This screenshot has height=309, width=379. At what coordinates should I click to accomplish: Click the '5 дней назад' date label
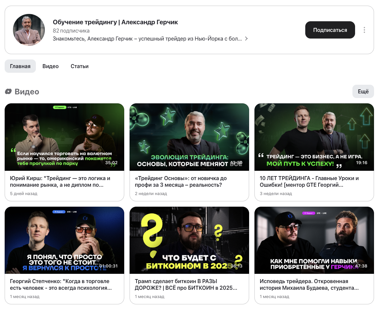[24, 194]
